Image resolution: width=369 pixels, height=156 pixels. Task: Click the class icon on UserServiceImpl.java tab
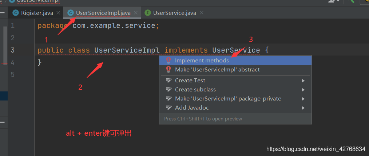pyautogui.click(x=70, y=13)
